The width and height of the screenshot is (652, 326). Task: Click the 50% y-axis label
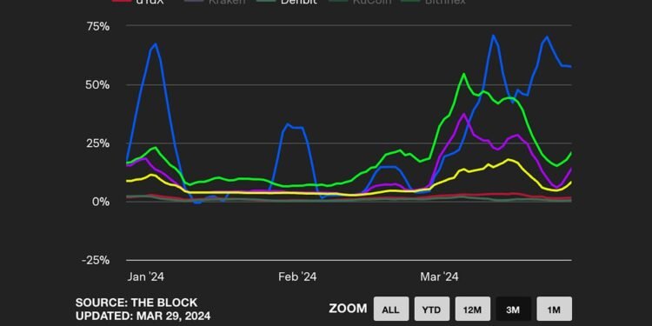coord(97,85)
